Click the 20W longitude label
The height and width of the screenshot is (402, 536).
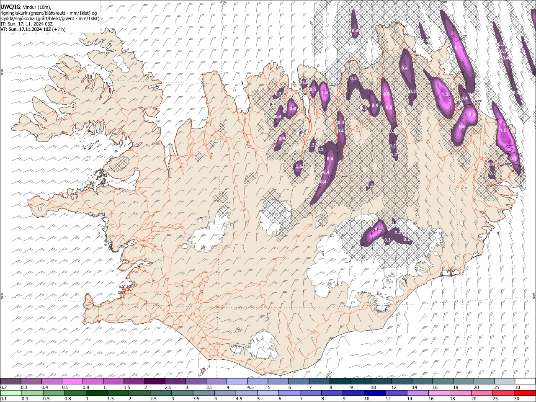(223, 2)
